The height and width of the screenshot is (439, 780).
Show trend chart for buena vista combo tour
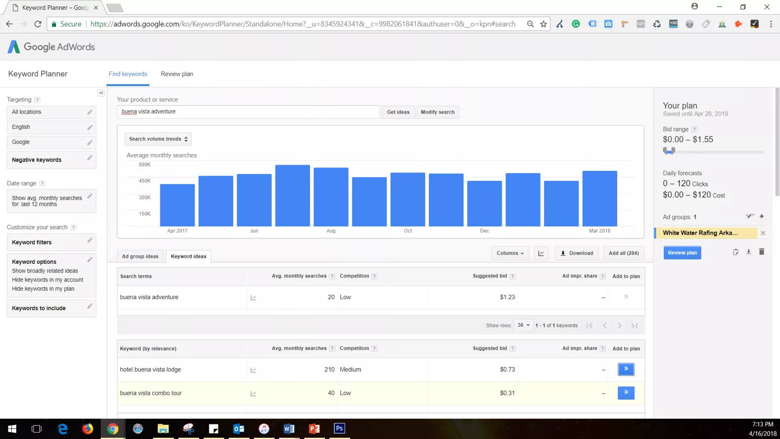tap(253, 394)
